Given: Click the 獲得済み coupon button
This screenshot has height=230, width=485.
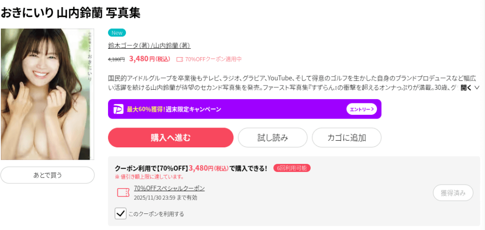Looking at the screenshot, I should 453,193.
